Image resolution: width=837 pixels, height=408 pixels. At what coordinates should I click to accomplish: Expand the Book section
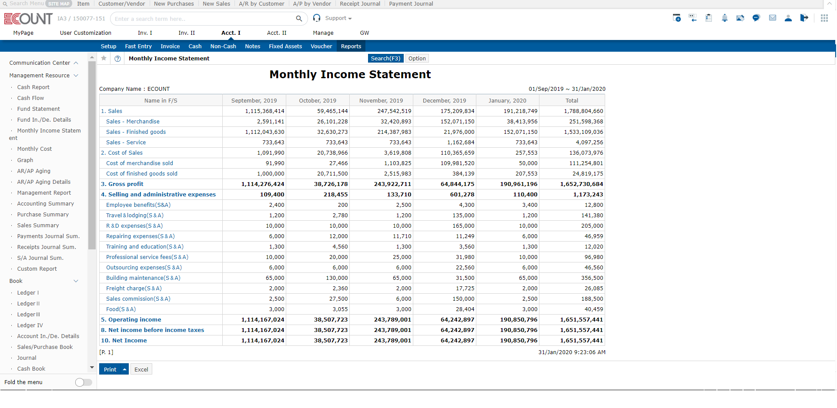click(x=76, y=281)
